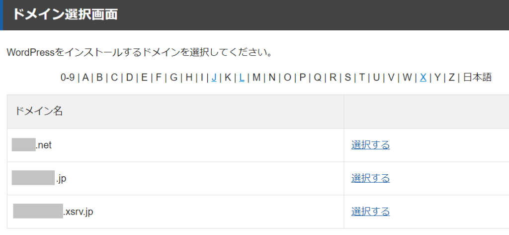Image resolution: width=509 pixels, height=235 pixels.
Task: Click the letter M index filter
Action: tap(256, 77)
